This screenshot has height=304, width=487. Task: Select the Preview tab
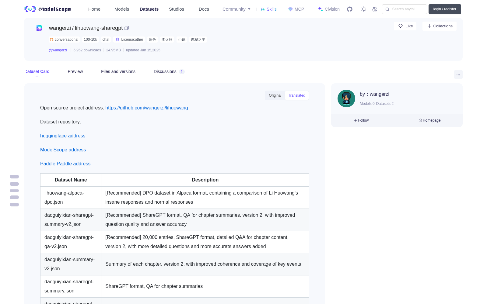pos(75,71)
